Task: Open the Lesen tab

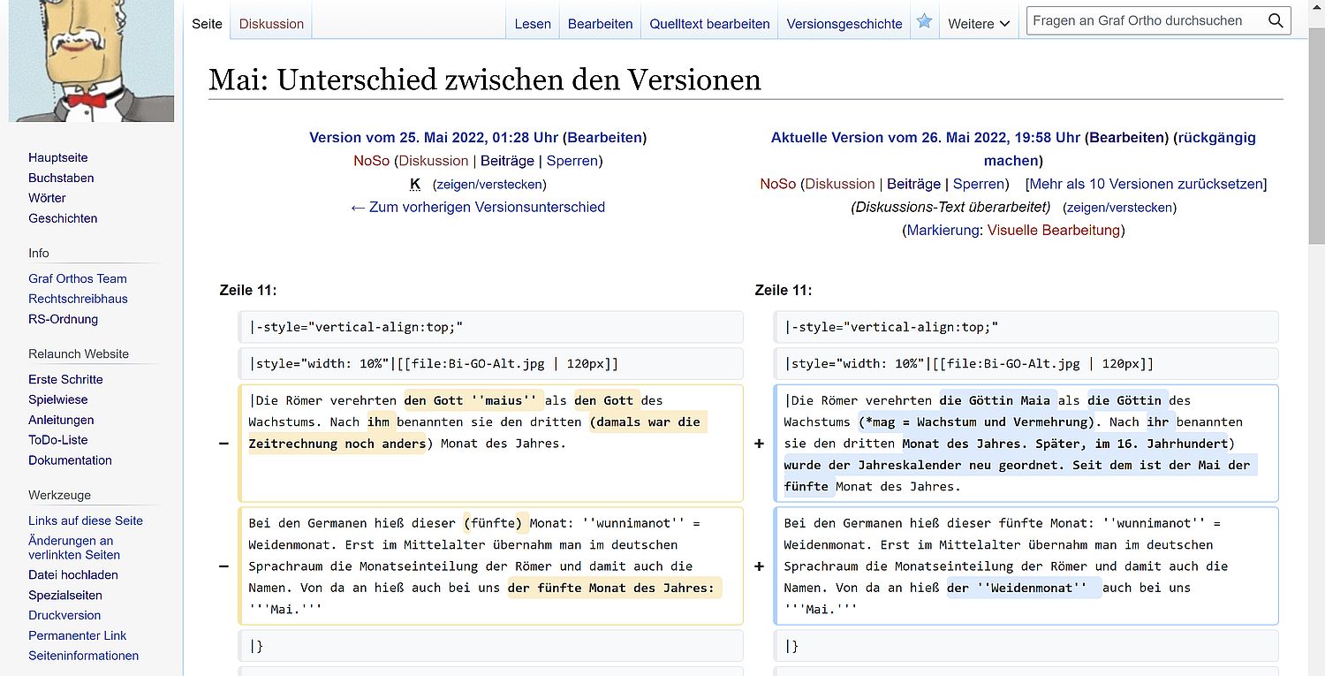Action: tap(533, 24)
